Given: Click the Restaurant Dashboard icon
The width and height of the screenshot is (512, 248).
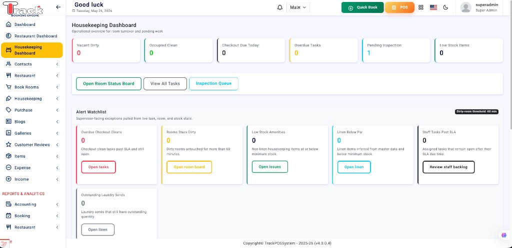Looking at the screenshot, I should (9, 36).
